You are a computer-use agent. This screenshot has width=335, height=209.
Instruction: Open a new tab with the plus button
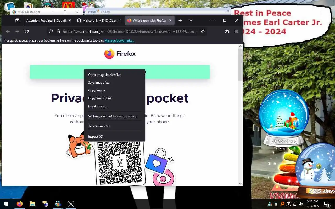pos(180,20)
